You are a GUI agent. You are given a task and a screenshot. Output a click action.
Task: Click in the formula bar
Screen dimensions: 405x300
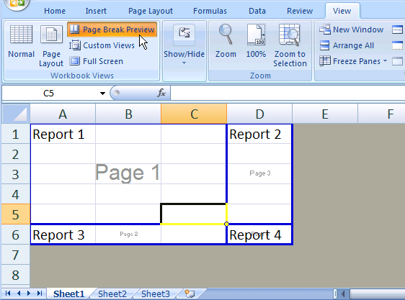[x=288, y=93]
